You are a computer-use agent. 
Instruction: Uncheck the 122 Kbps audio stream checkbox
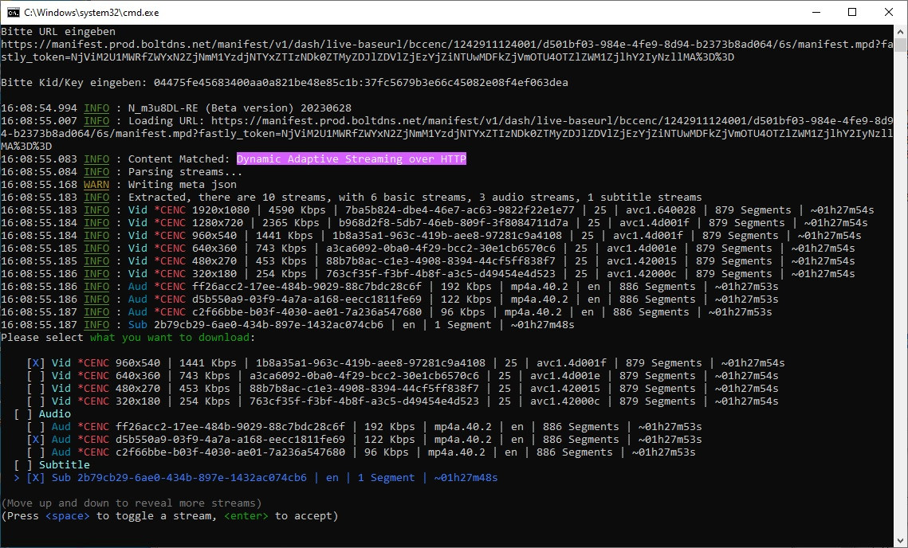click(x=36, y=440)
